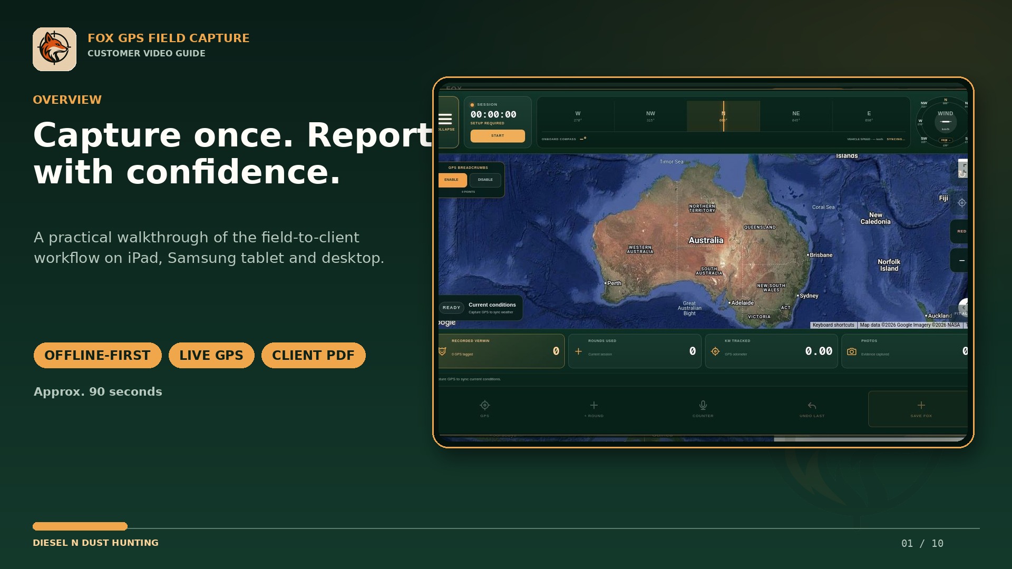Image resolution: width=1012 pixels, height=569 pixels.
Task: Click the orange slide progress bar
Action: click(x=80, y=526)
